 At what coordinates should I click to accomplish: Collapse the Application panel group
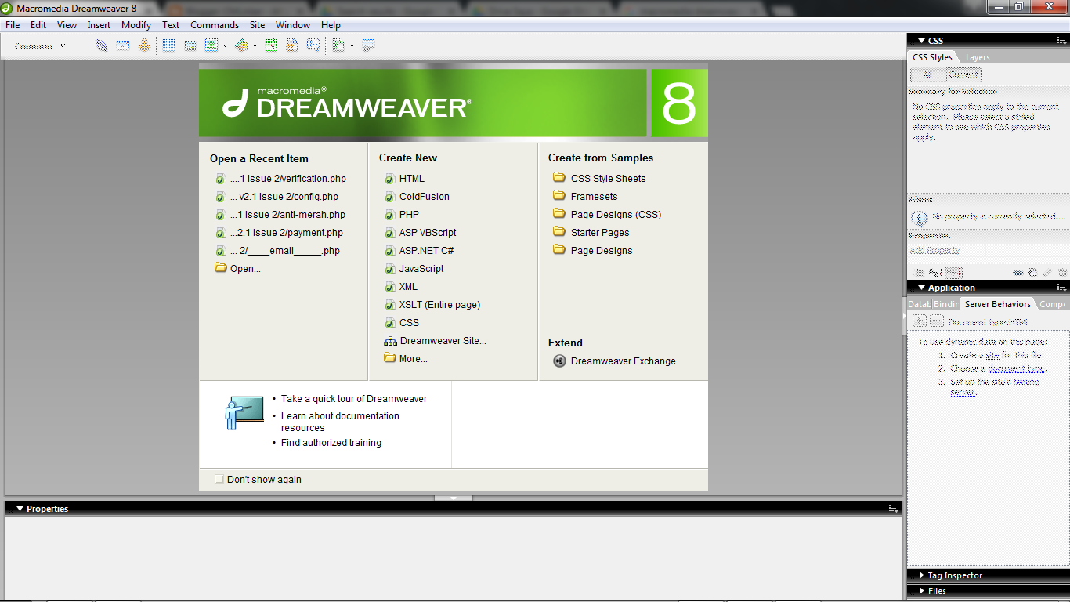coord(921,288)
